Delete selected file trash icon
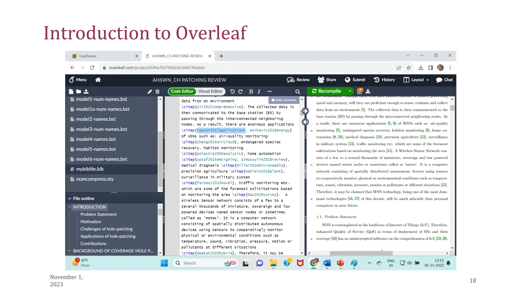526x295 pixels. point(157,91)
